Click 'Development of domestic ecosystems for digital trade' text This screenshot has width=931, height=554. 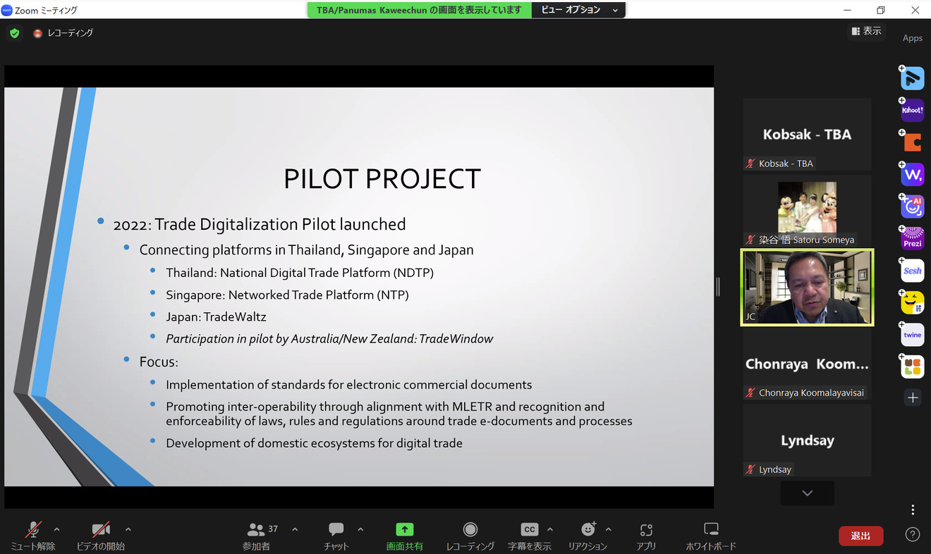[x=314, y=443]
